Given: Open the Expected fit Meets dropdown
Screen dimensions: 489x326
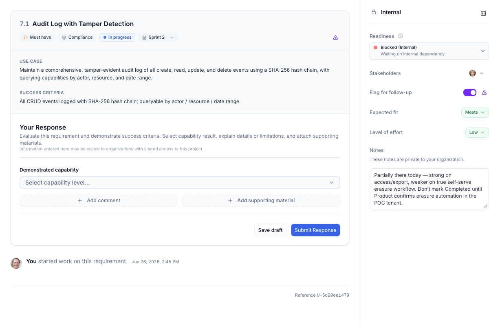Looking at the screenshot, I should [475, 112].
